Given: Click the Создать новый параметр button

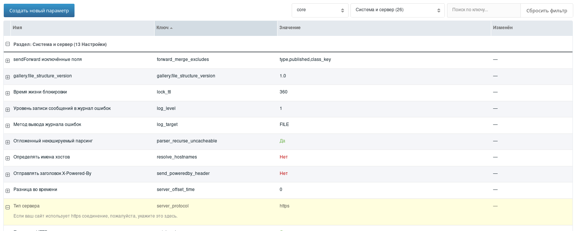Looking at the screenshot, I should click(x=39, y=10).
